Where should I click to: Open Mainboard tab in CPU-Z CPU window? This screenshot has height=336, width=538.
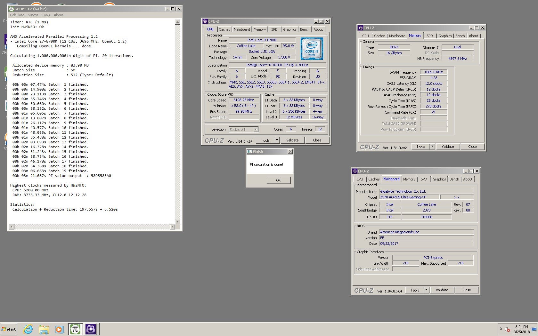[x=242, y=29]
